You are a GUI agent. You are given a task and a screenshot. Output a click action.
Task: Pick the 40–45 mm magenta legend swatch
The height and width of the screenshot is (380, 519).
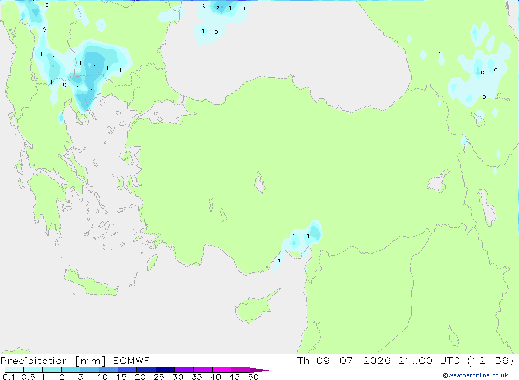(222, 370)
